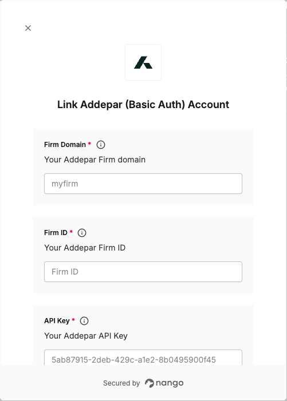Click the nango bird logo icon
This screenshot has width=287, height=401.
150,383
